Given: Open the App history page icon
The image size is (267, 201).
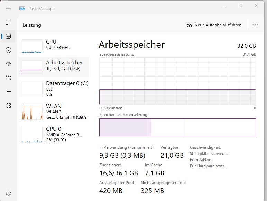Looking at the screenshot, I should point(8,50).
